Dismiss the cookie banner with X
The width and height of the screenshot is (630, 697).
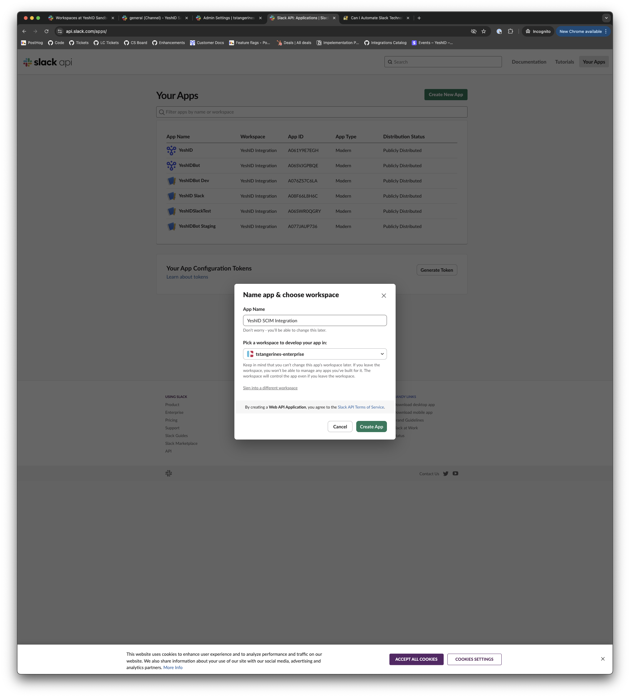[x=603, y=659]
